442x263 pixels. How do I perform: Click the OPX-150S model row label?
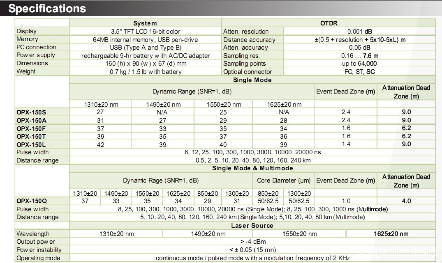pyautogui.click(x=31, y=112)
